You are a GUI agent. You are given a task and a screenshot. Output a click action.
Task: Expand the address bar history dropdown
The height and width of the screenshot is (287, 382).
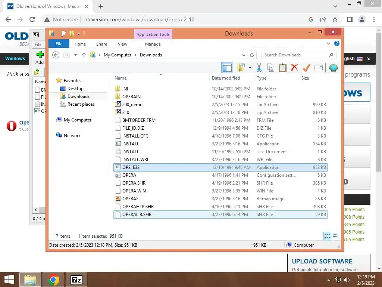244,55
